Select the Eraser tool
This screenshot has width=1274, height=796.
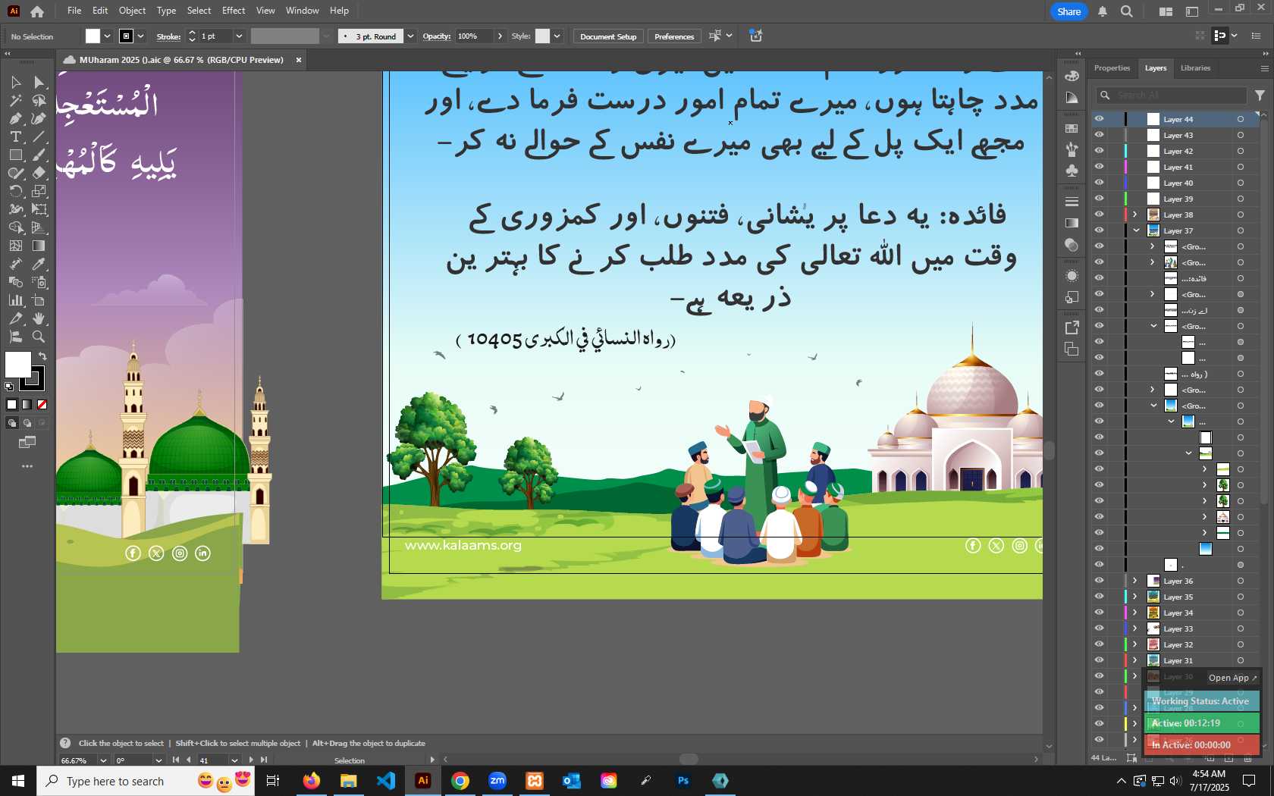pos(39,173)
